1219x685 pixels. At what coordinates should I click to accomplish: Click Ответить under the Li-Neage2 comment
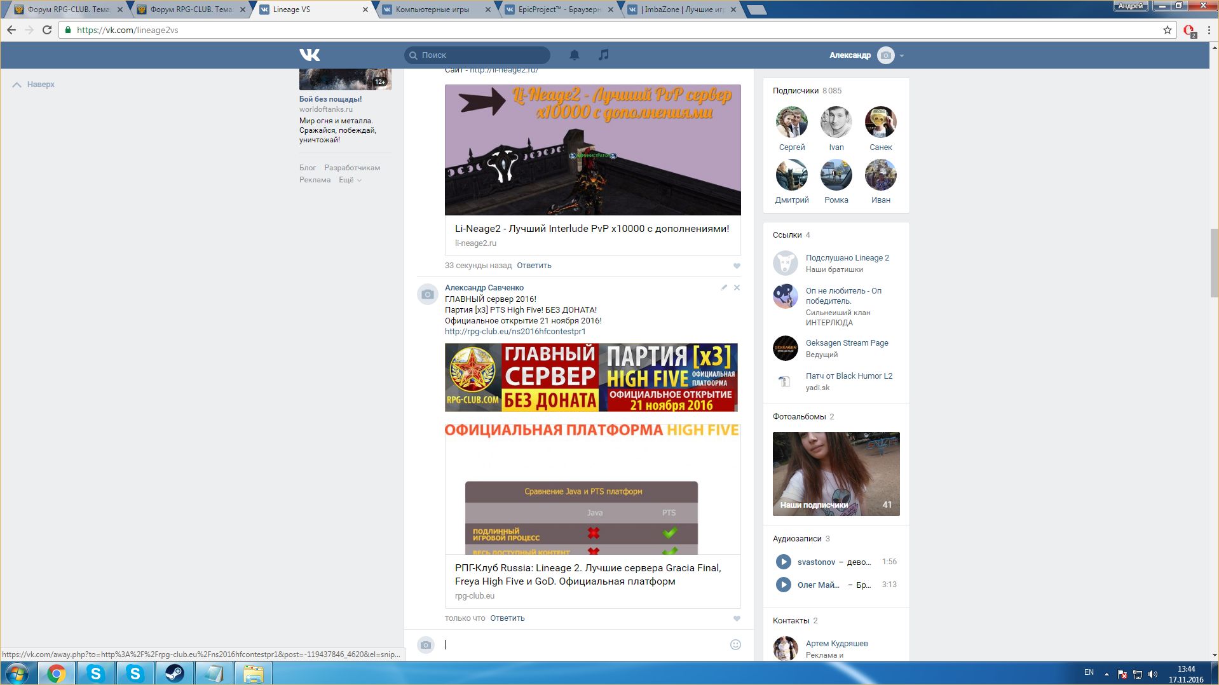pyautogui.click(x=534, y=266)
